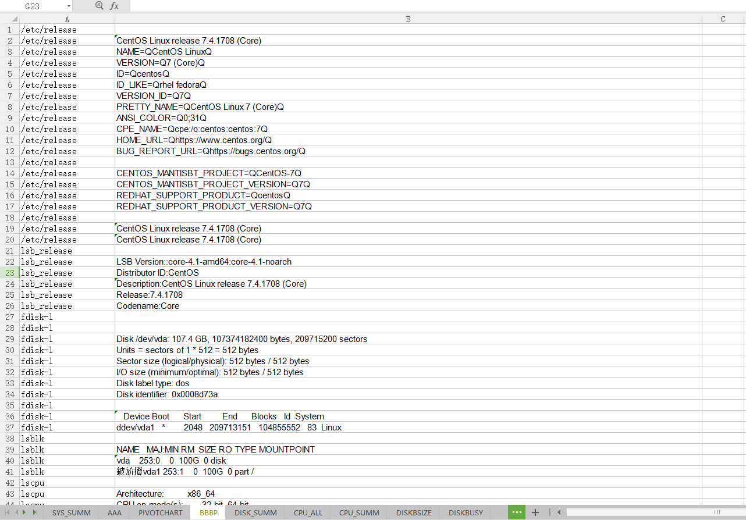
Task: Select column C header
Action: pyautogui.click(x=723, y=19)
